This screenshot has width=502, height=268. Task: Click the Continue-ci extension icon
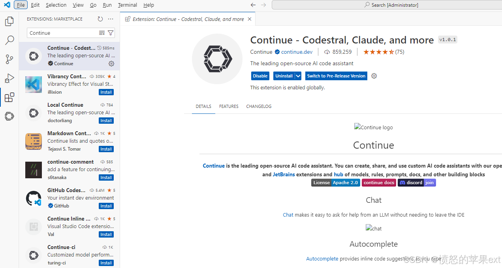click(x=34, y=255)
